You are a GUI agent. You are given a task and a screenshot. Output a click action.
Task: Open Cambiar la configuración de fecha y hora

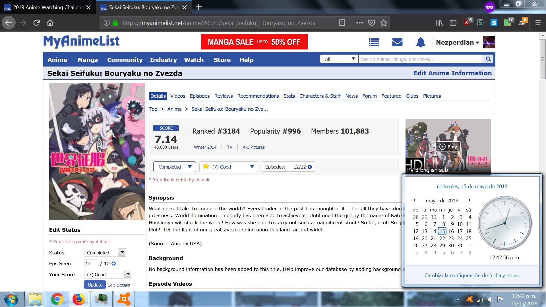tap(472, 275)
